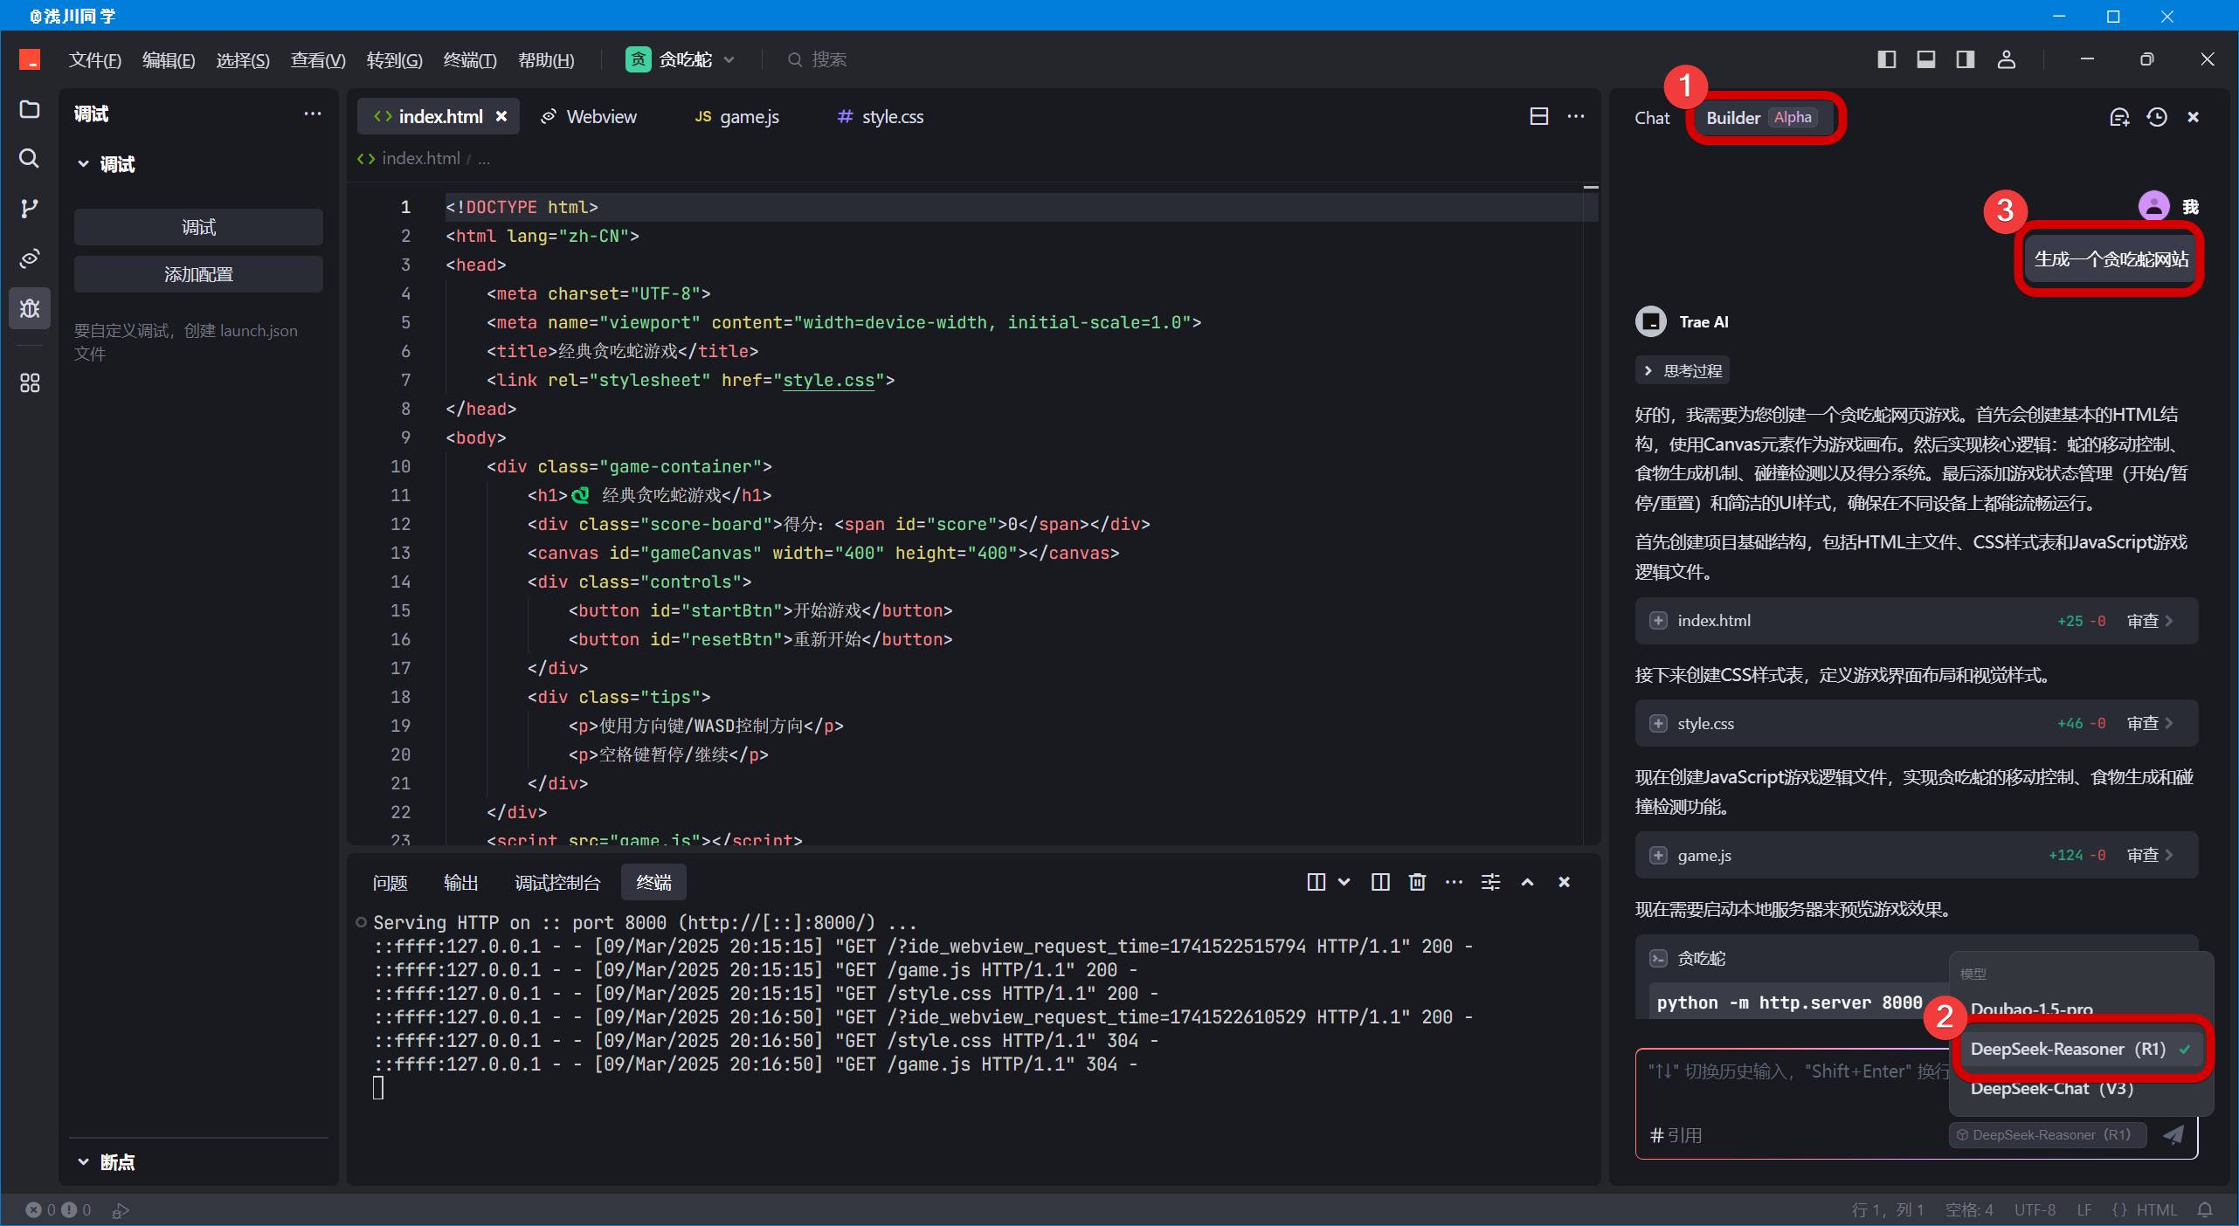Click the run debug status bar icon
Image resolution: width=2239 pixels, height=1226 pixels.
point(121,1209)
